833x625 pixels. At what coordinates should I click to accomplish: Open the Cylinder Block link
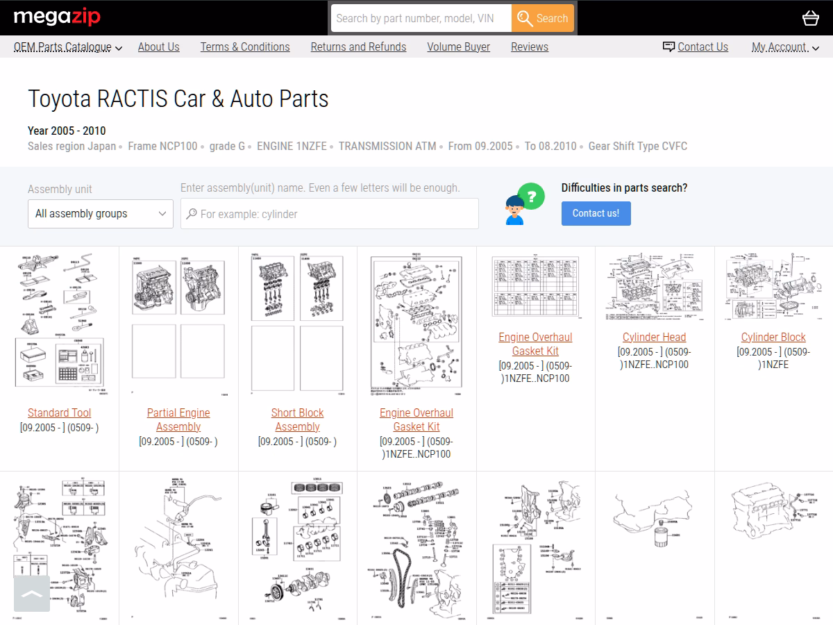773,337
